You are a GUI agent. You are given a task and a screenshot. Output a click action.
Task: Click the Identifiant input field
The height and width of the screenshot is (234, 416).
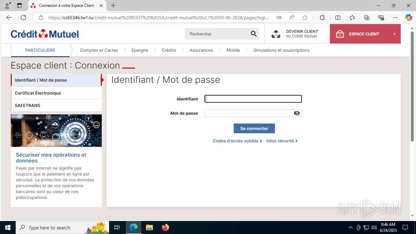(x=253, y=99)
